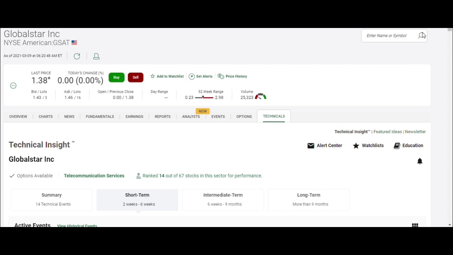Print the page using the printer icon
Viewport: 453px width, 255px height.
click(x=96, y=56)
